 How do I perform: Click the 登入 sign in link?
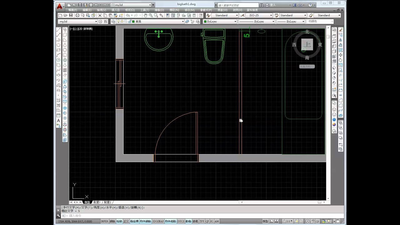(x=273, y=5)
